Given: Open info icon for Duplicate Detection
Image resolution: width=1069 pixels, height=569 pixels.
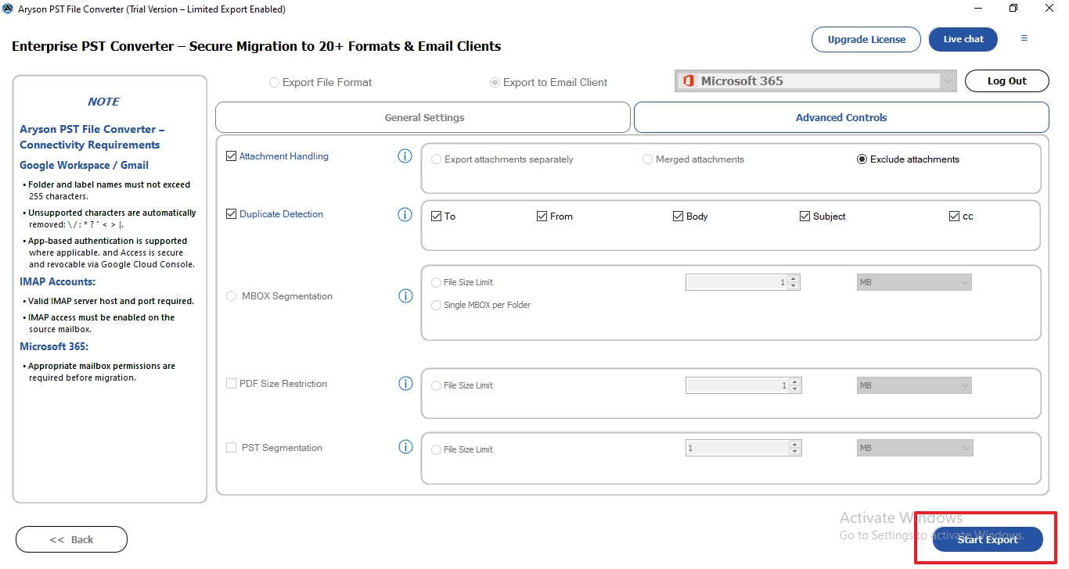Looking at the screenshot, I should (x=405, y=214).
